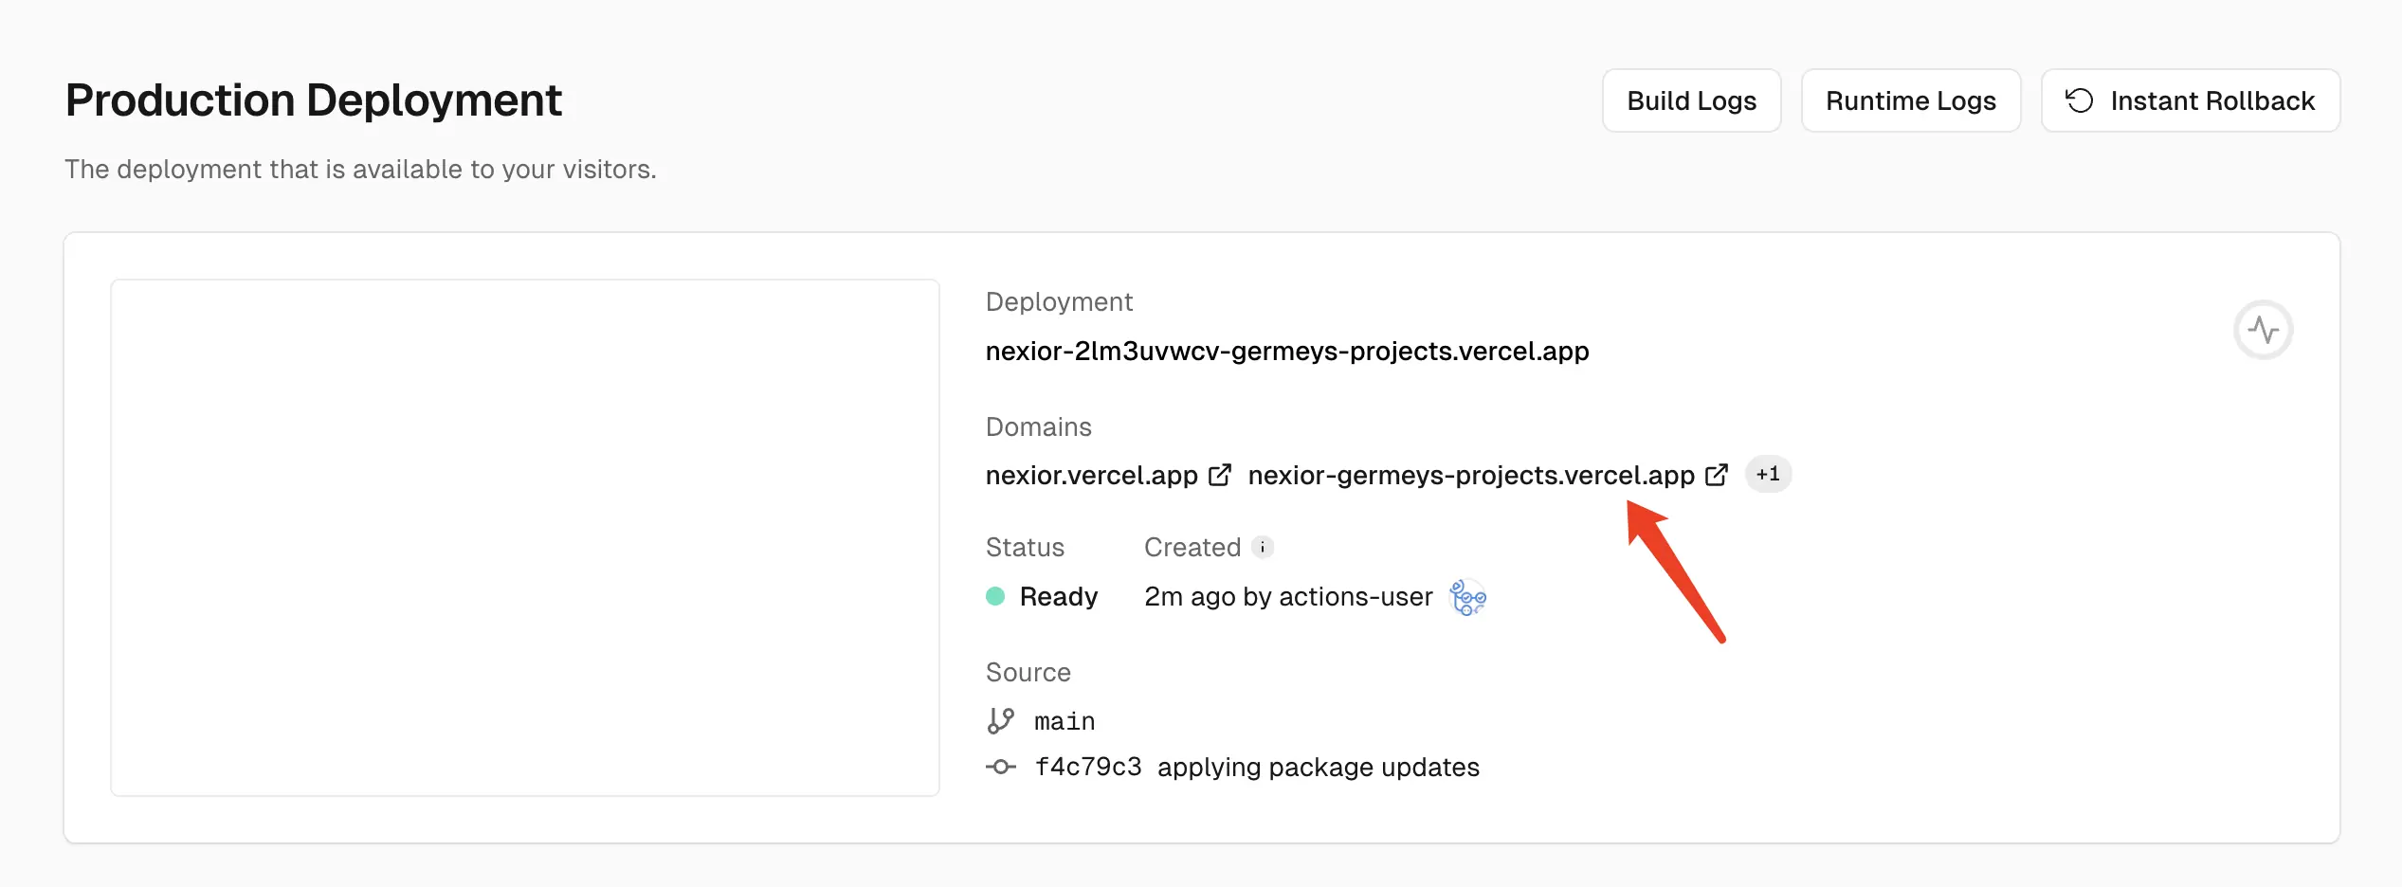Click the deployment preview thumbnail
The image size is (2402, 887).
(525, 537)
